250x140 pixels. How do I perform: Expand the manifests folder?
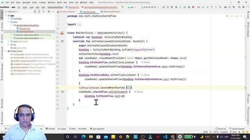[9, 19]
